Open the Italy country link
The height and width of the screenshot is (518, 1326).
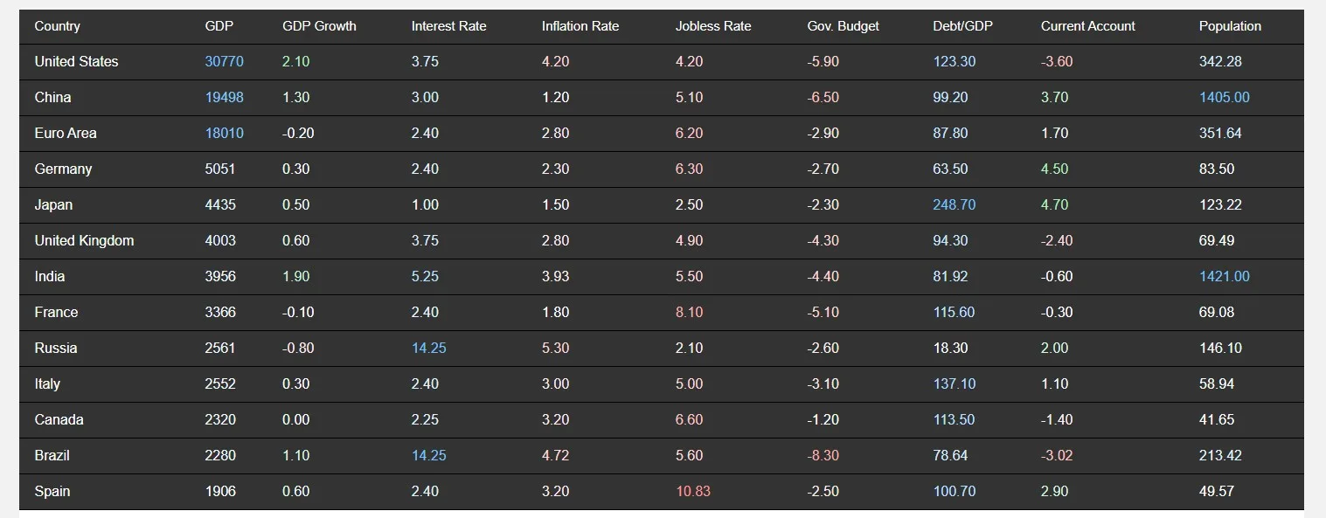(47, 383)
